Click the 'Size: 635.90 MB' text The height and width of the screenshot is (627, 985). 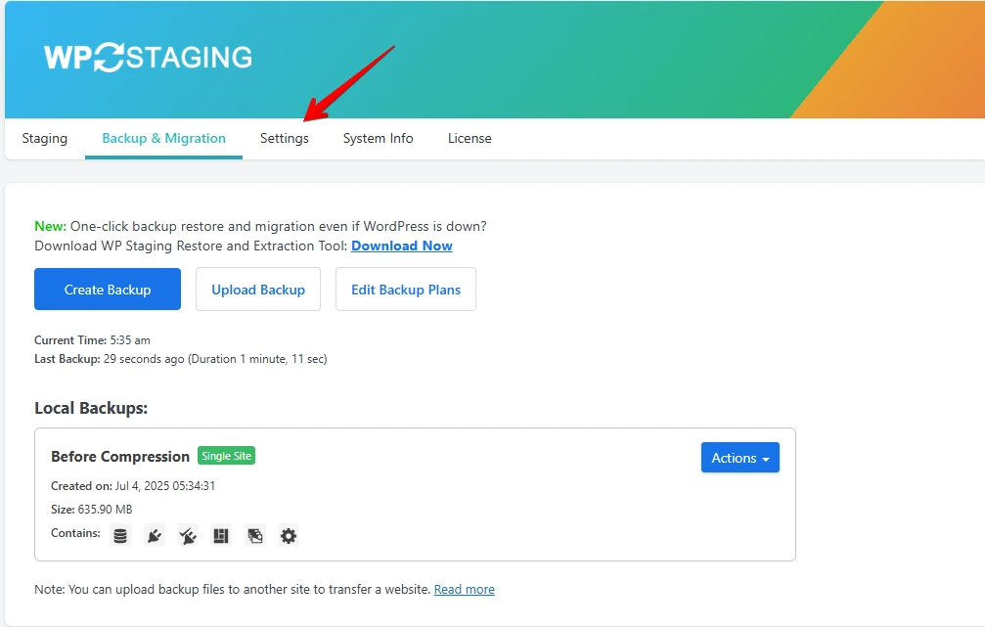[92, 510]
